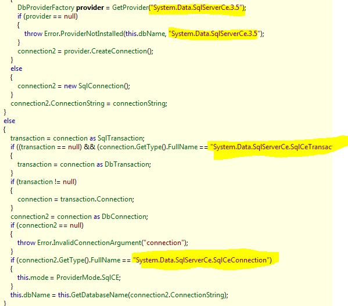This screenshot has height=306, width=348.
Task: Click the "connection" string argument
Action: tap(164, 243)
